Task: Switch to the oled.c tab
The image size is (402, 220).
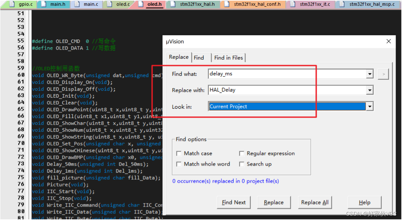Action: pyautogui.click(x=119, y=4)
